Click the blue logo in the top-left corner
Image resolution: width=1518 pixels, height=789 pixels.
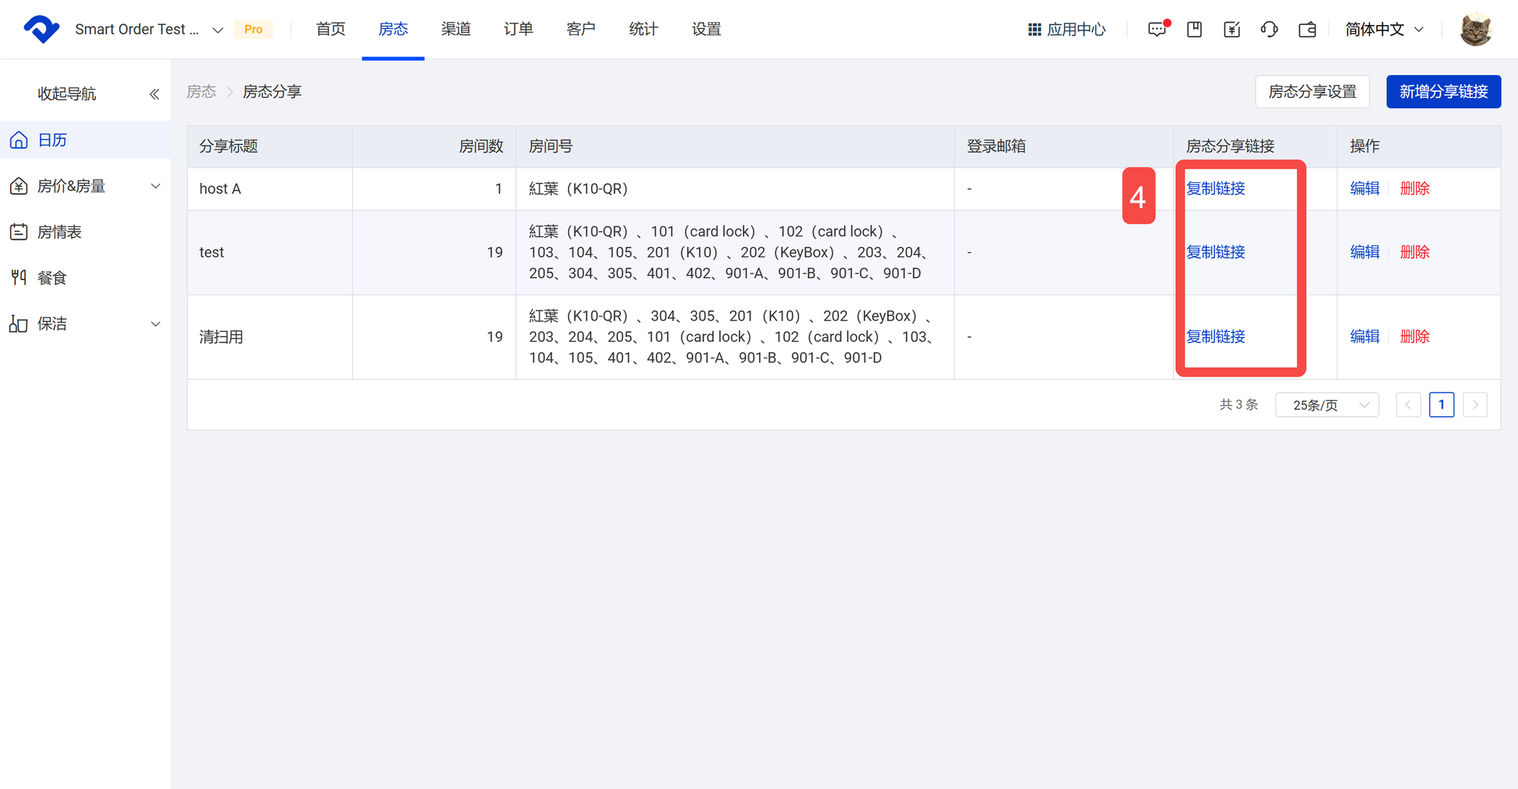pyautogui.click(x=41, y=30)
